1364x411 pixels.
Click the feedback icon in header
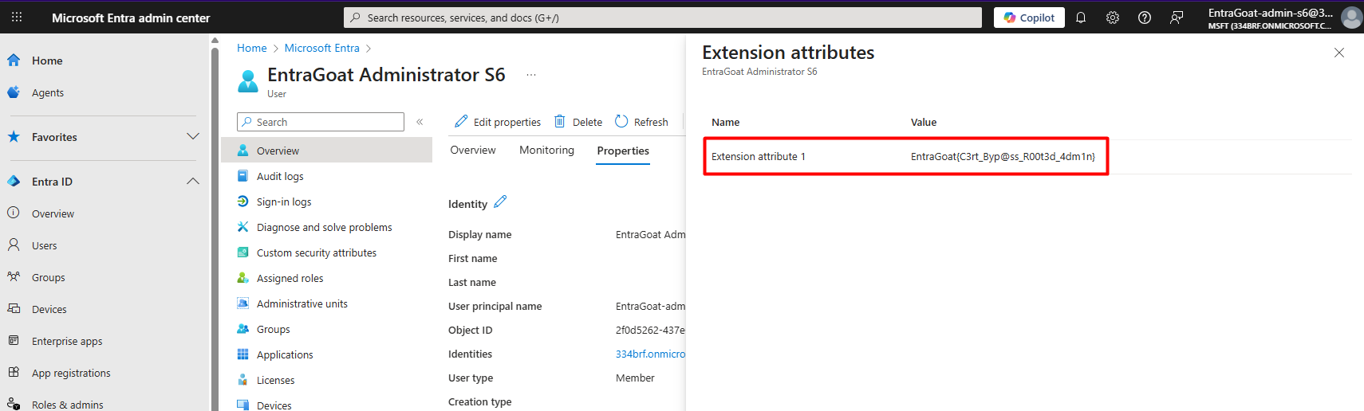tap(1177, 18)
